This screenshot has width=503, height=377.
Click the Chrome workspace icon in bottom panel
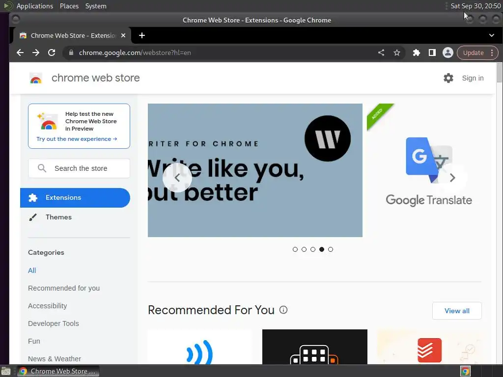(x=466, y=371)
